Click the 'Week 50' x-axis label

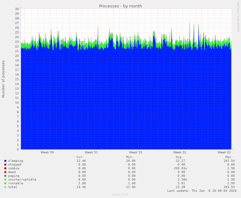pos(47,152)
